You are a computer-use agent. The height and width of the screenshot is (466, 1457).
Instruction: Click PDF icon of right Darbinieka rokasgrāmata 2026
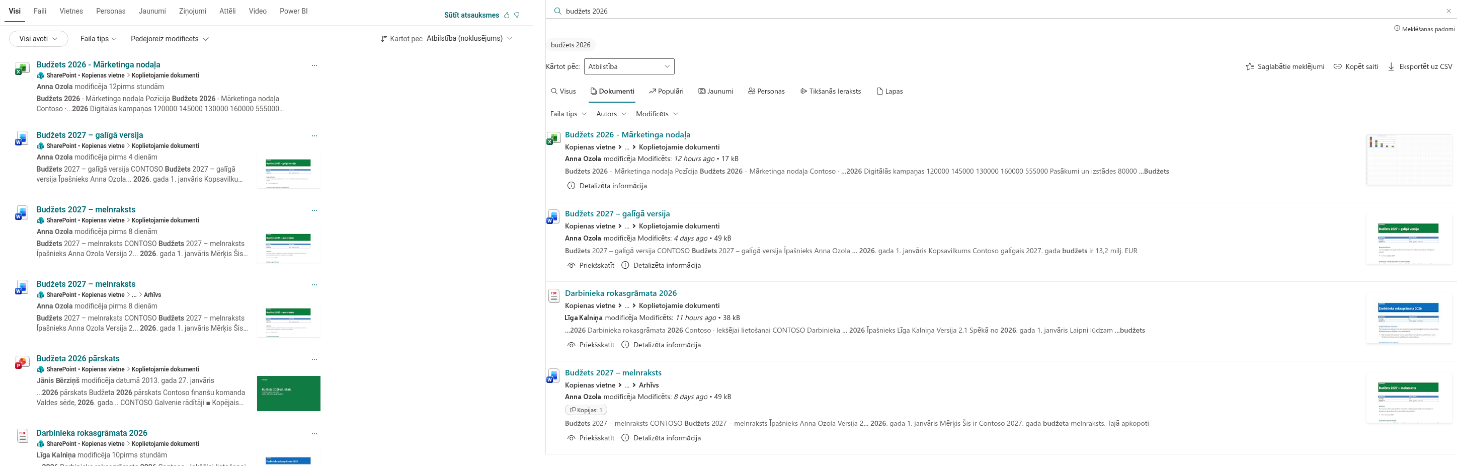pyautogui.click(x=554, y=296)
